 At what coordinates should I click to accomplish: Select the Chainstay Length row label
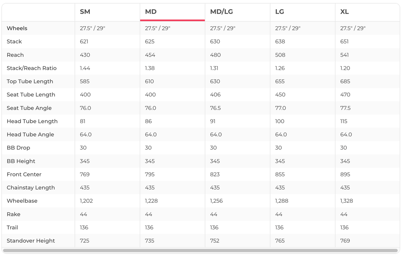pos(31,188)
